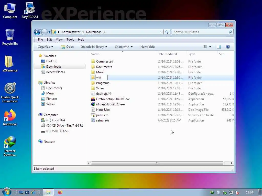
Task: Click the Explorer forward arrow button
Action: click(x=44, y=32)
